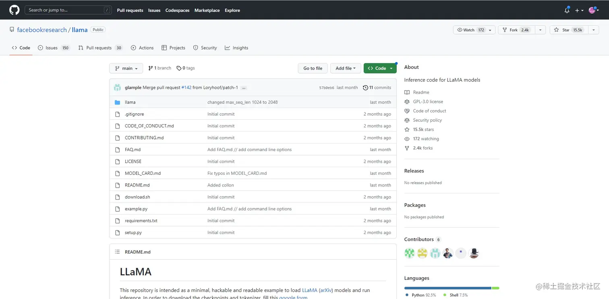Focus the Search or jump to field
This screenshot has height=299, width=609.
(68, 10)
